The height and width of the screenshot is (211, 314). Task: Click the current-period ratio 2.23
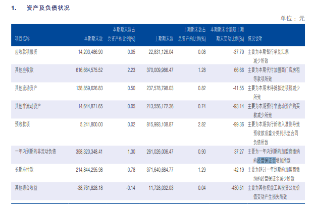[x=131, y=70]
